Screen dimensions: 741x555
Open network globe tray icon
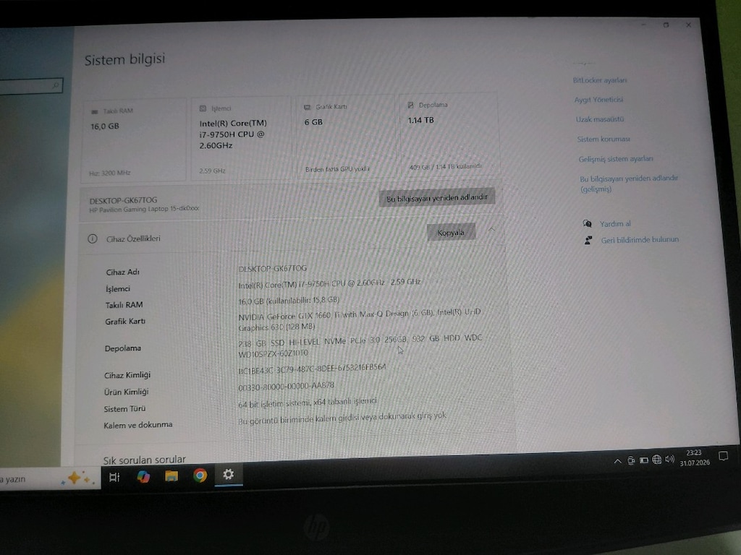pos(657,459)
